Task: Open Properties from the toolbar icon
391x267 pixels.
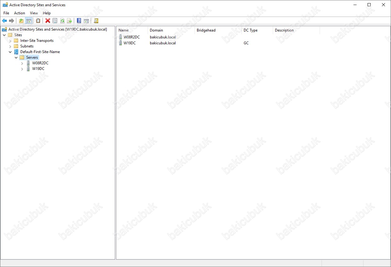Action: click(55, 21)
